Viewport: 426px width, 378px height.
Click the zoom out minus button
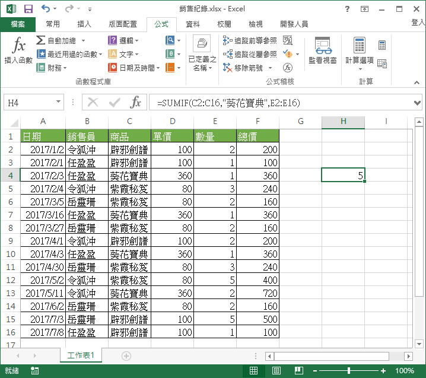click(315, 371)
